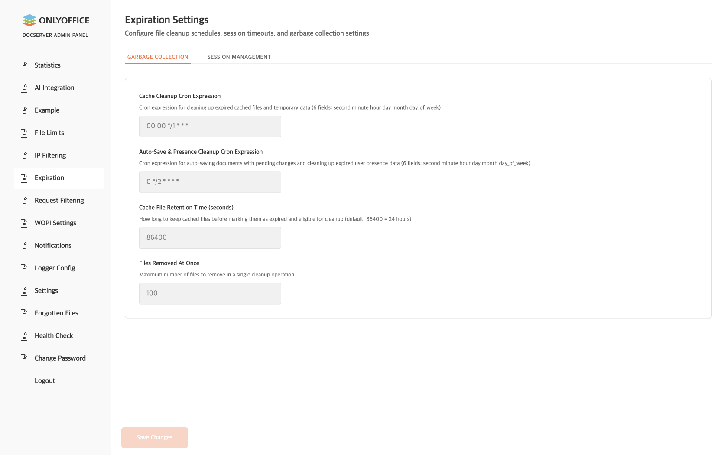Click the File Limits sidebar icon
728x455 pixels.
coord(24,133)
